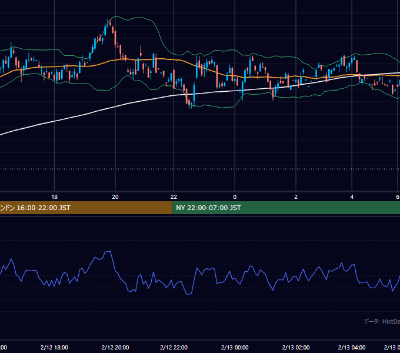
Task: Click the orange London 16:00-22:00 JST session bar
Action: click(86, 208)
